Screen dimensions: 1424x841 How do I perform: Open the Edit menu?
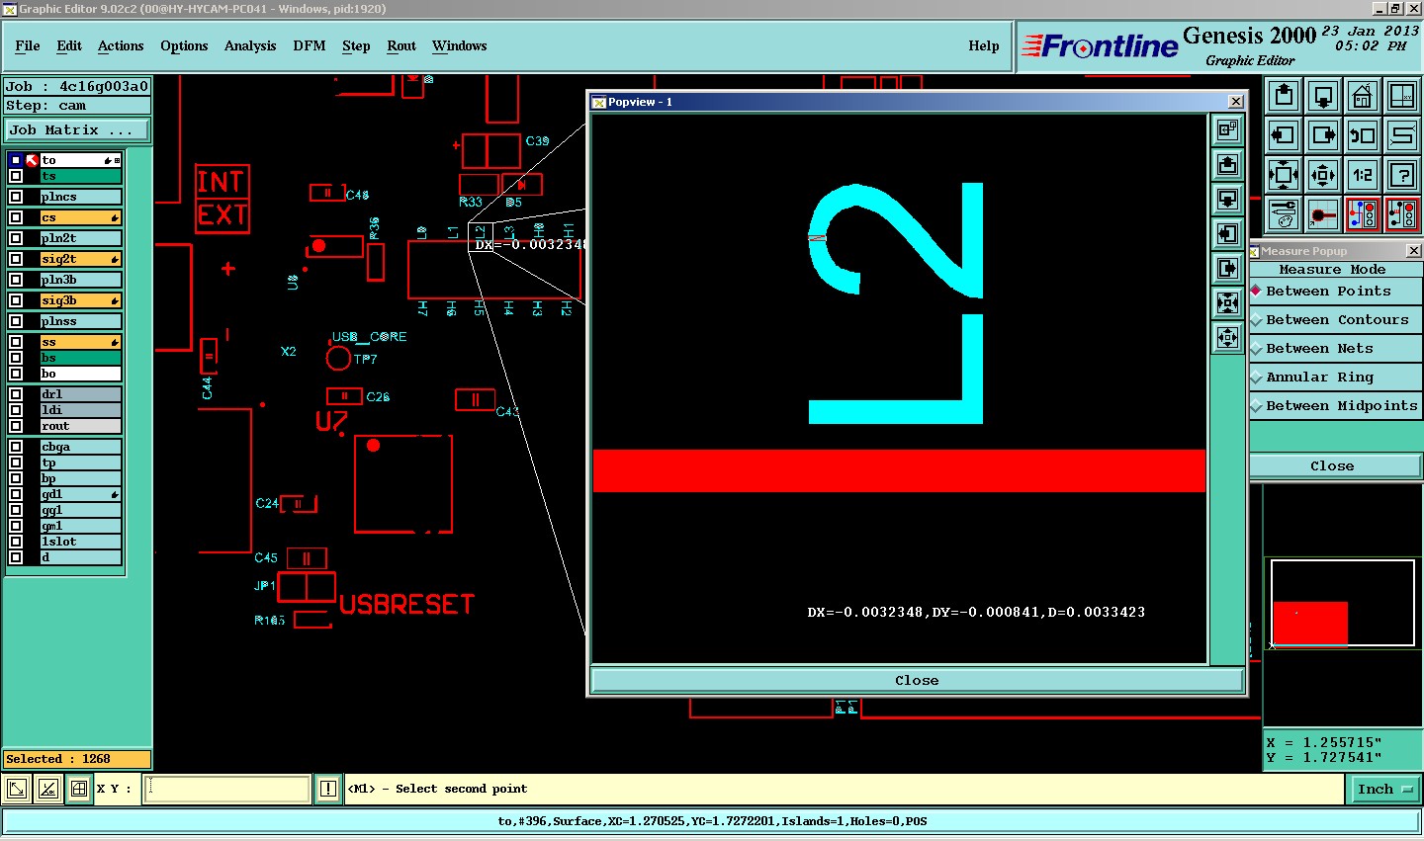pyautogui.click(x=69, y=46)
